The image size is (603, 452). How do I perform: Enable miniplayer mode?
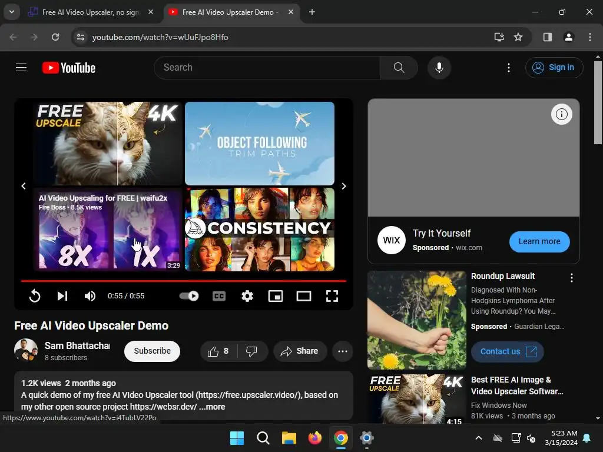click(276, 296)
